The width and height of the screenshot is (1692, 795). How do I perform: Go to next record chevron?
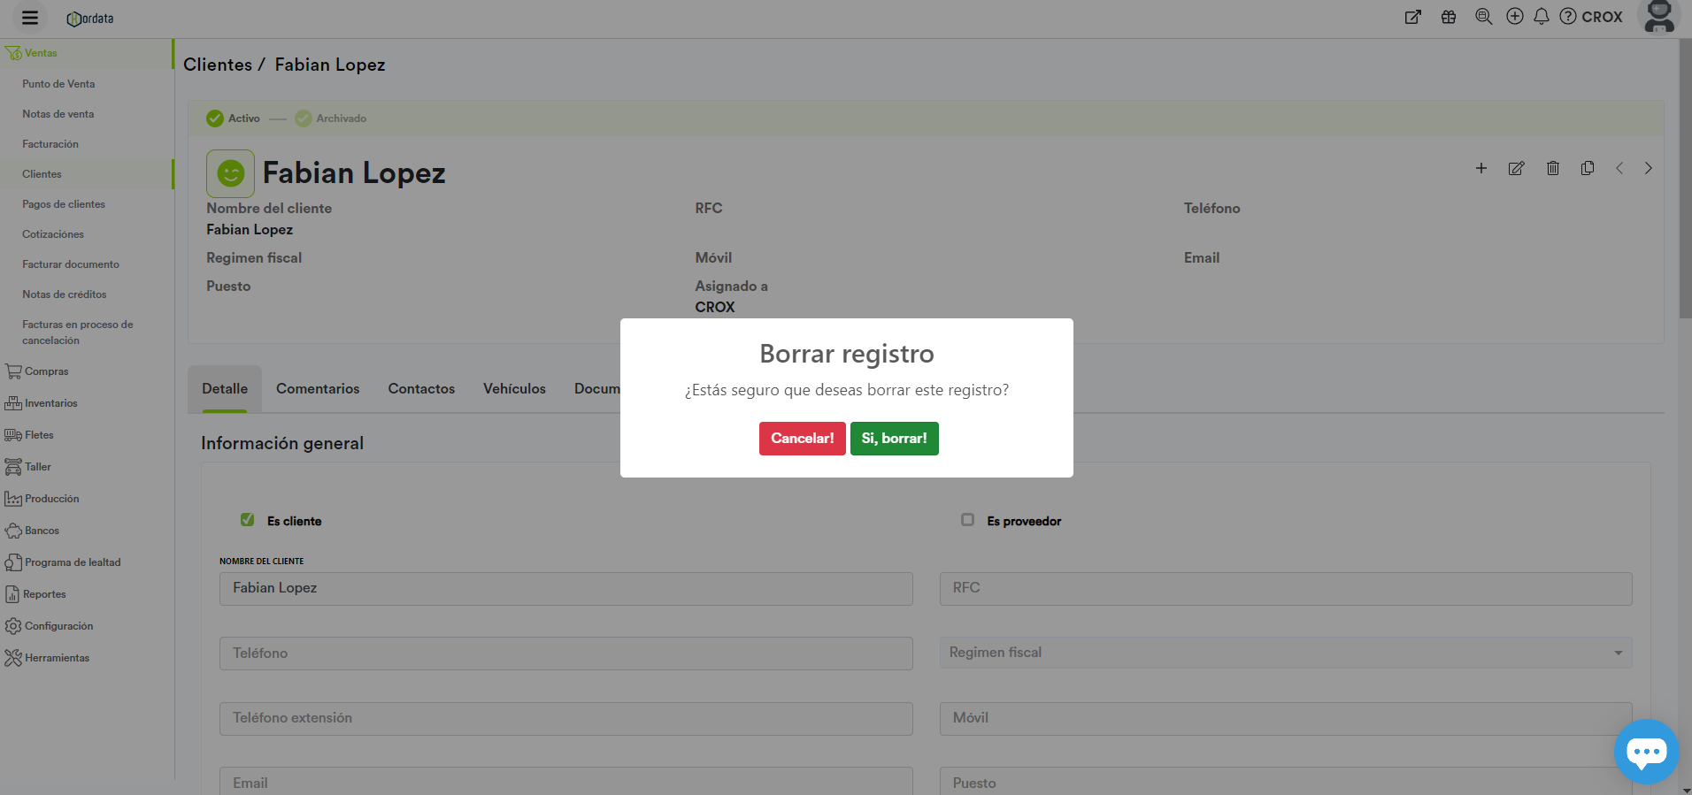point(1648,168)
